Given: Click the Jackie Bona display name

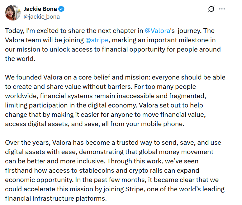Looking at the screenshot, I should coord(40,9).
